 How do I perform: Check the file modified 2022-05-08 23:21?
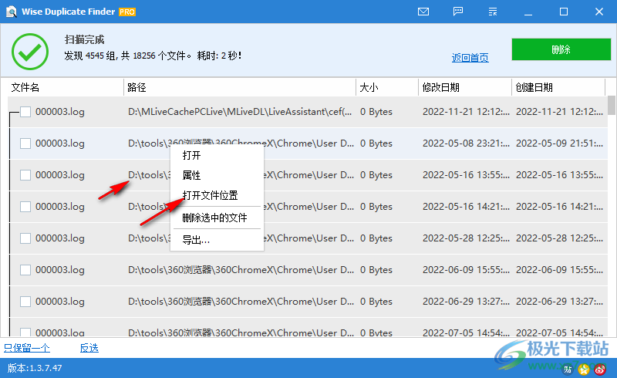click(x=25, y=143)
